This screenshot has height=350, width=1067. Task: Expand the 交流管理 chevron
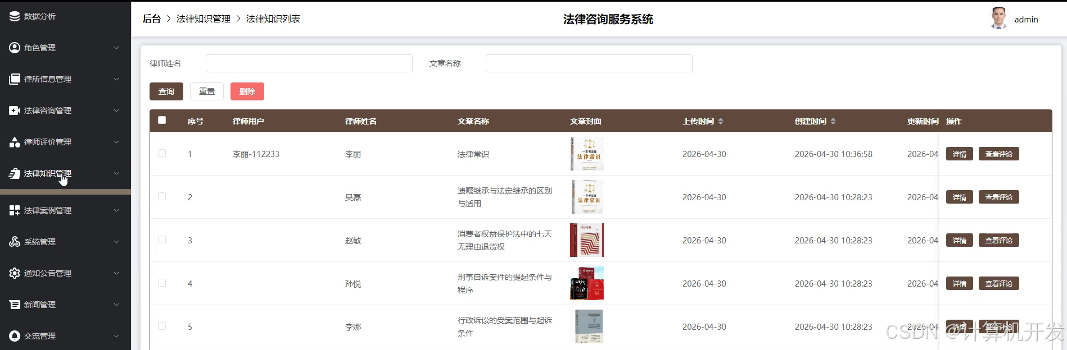116,336
